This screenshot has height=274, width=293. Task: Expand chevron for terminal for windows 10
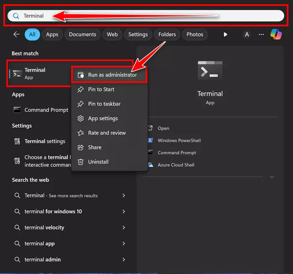tap(124, 212)
